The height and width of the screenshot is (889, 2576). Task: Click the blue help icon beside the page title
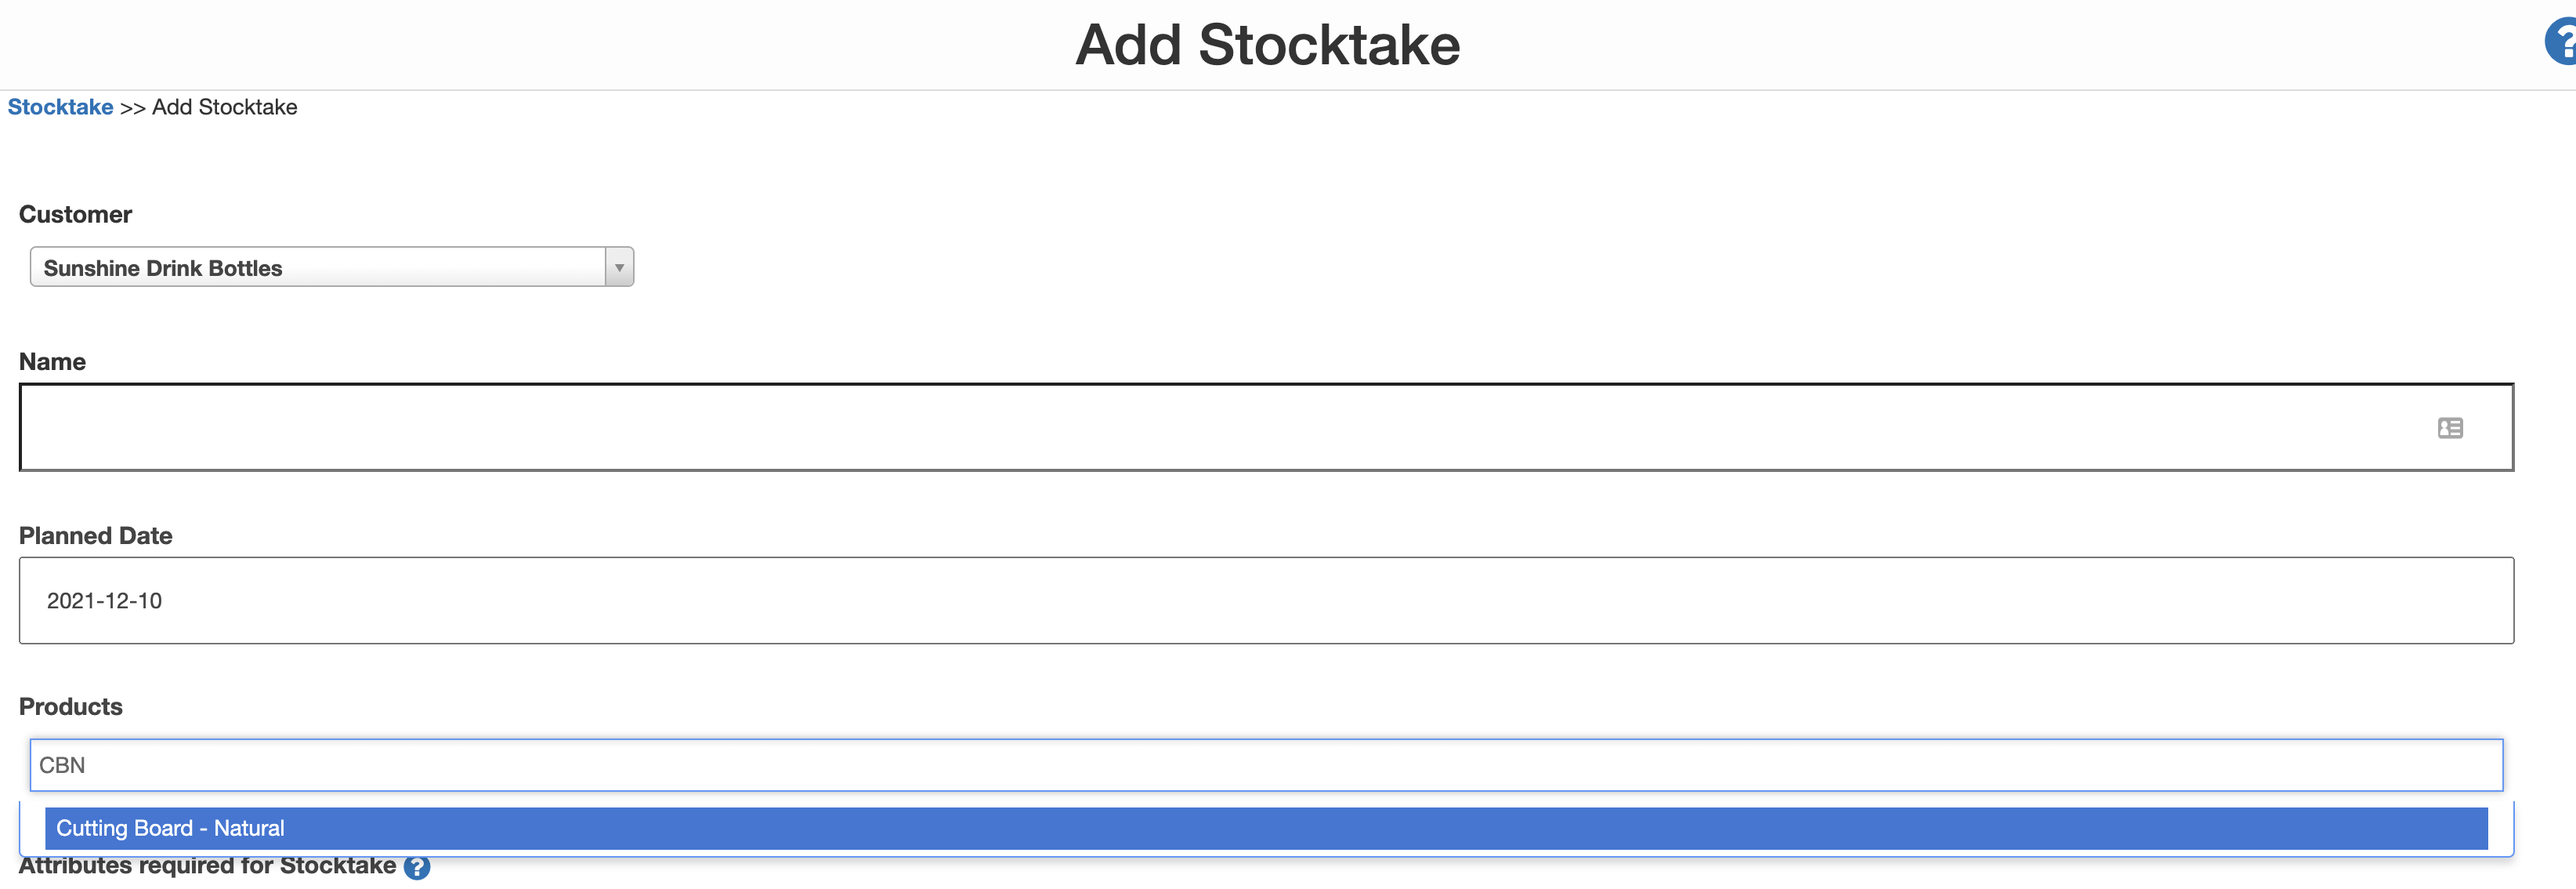coord(2562,43)
